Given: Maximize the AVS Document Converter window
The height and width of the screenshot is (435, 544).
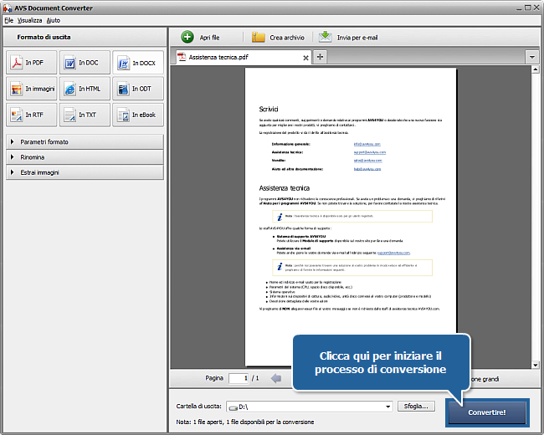Looking at the screenshot, I should [x=528, y=8].
